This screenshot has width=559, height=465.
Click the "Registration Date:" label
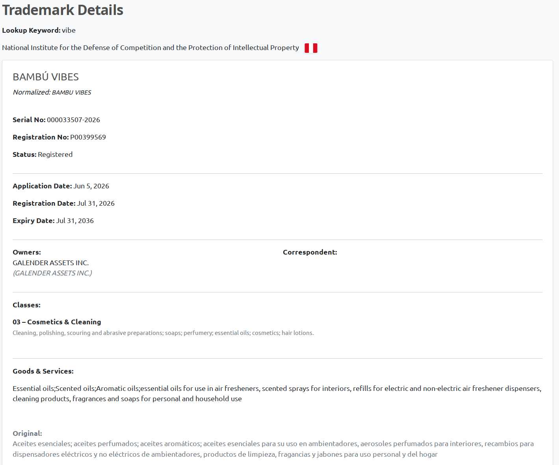point(44,203)
